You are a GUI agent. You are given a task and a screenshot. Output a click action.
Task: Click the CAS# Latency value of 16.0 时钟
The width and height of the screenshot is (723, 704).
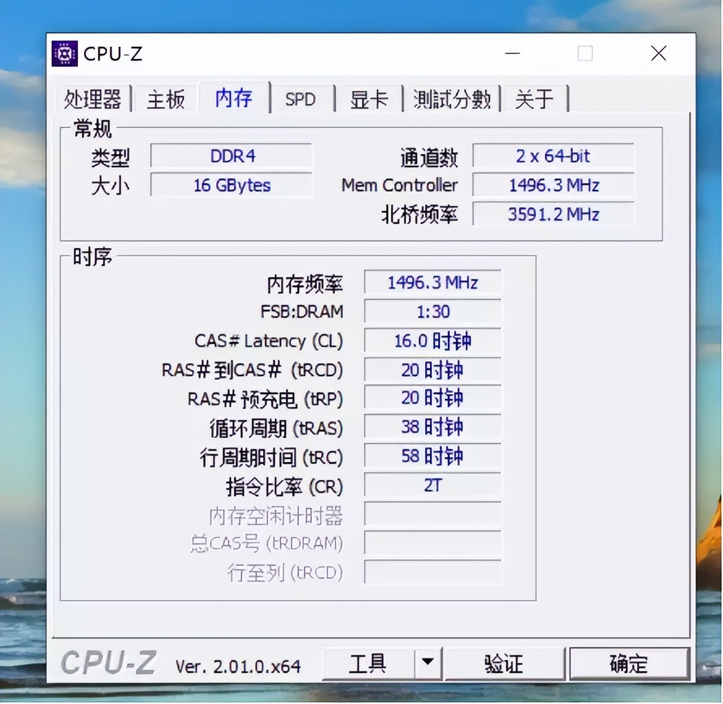click(432, 341)
